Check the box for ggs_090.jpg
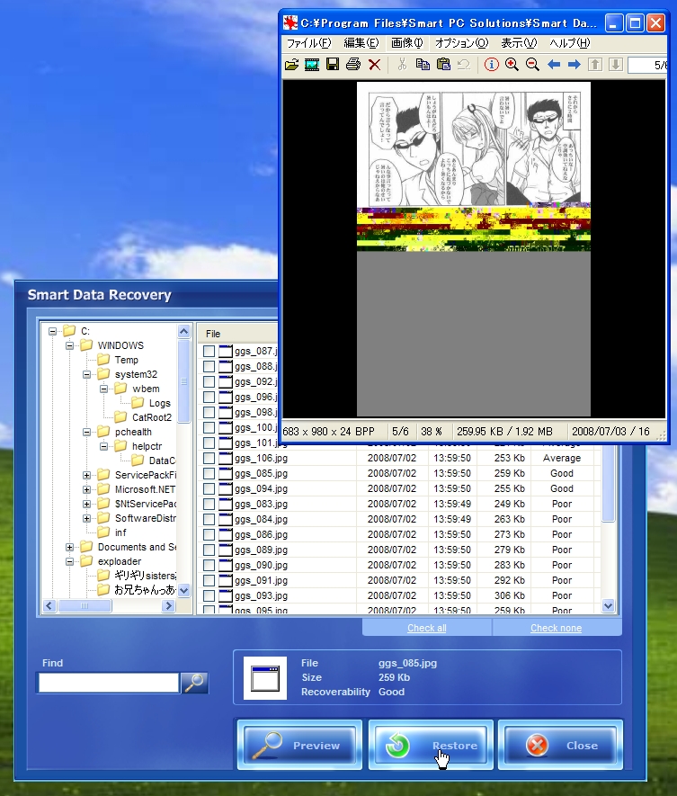 coord(209,565)
